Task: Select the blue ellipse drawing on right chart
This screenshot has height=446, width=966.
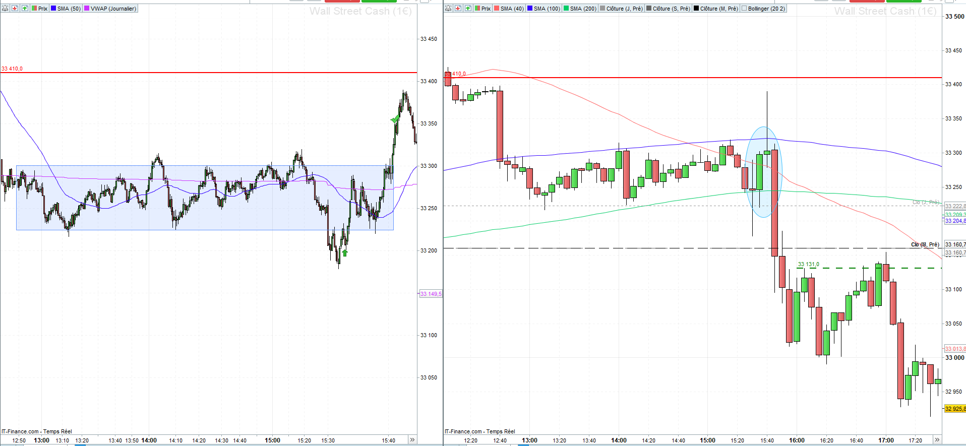Action: click(764, 172)
